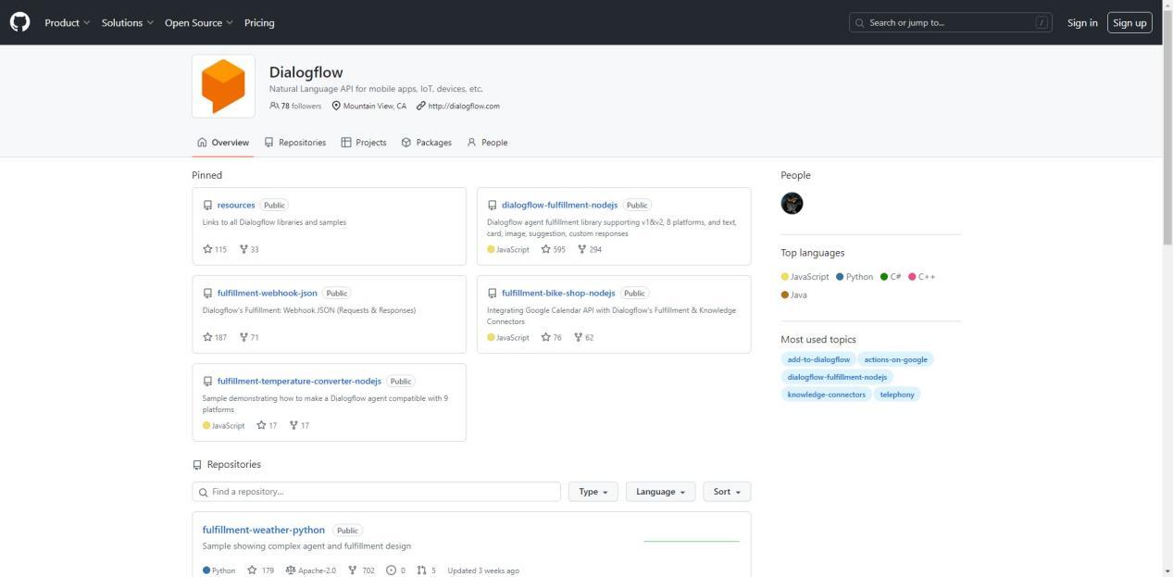Image resolution: width=1173 pixels, height=577 pixels.
Task: Click the forks count 33 on resources
Action: [x=249, y=249]
